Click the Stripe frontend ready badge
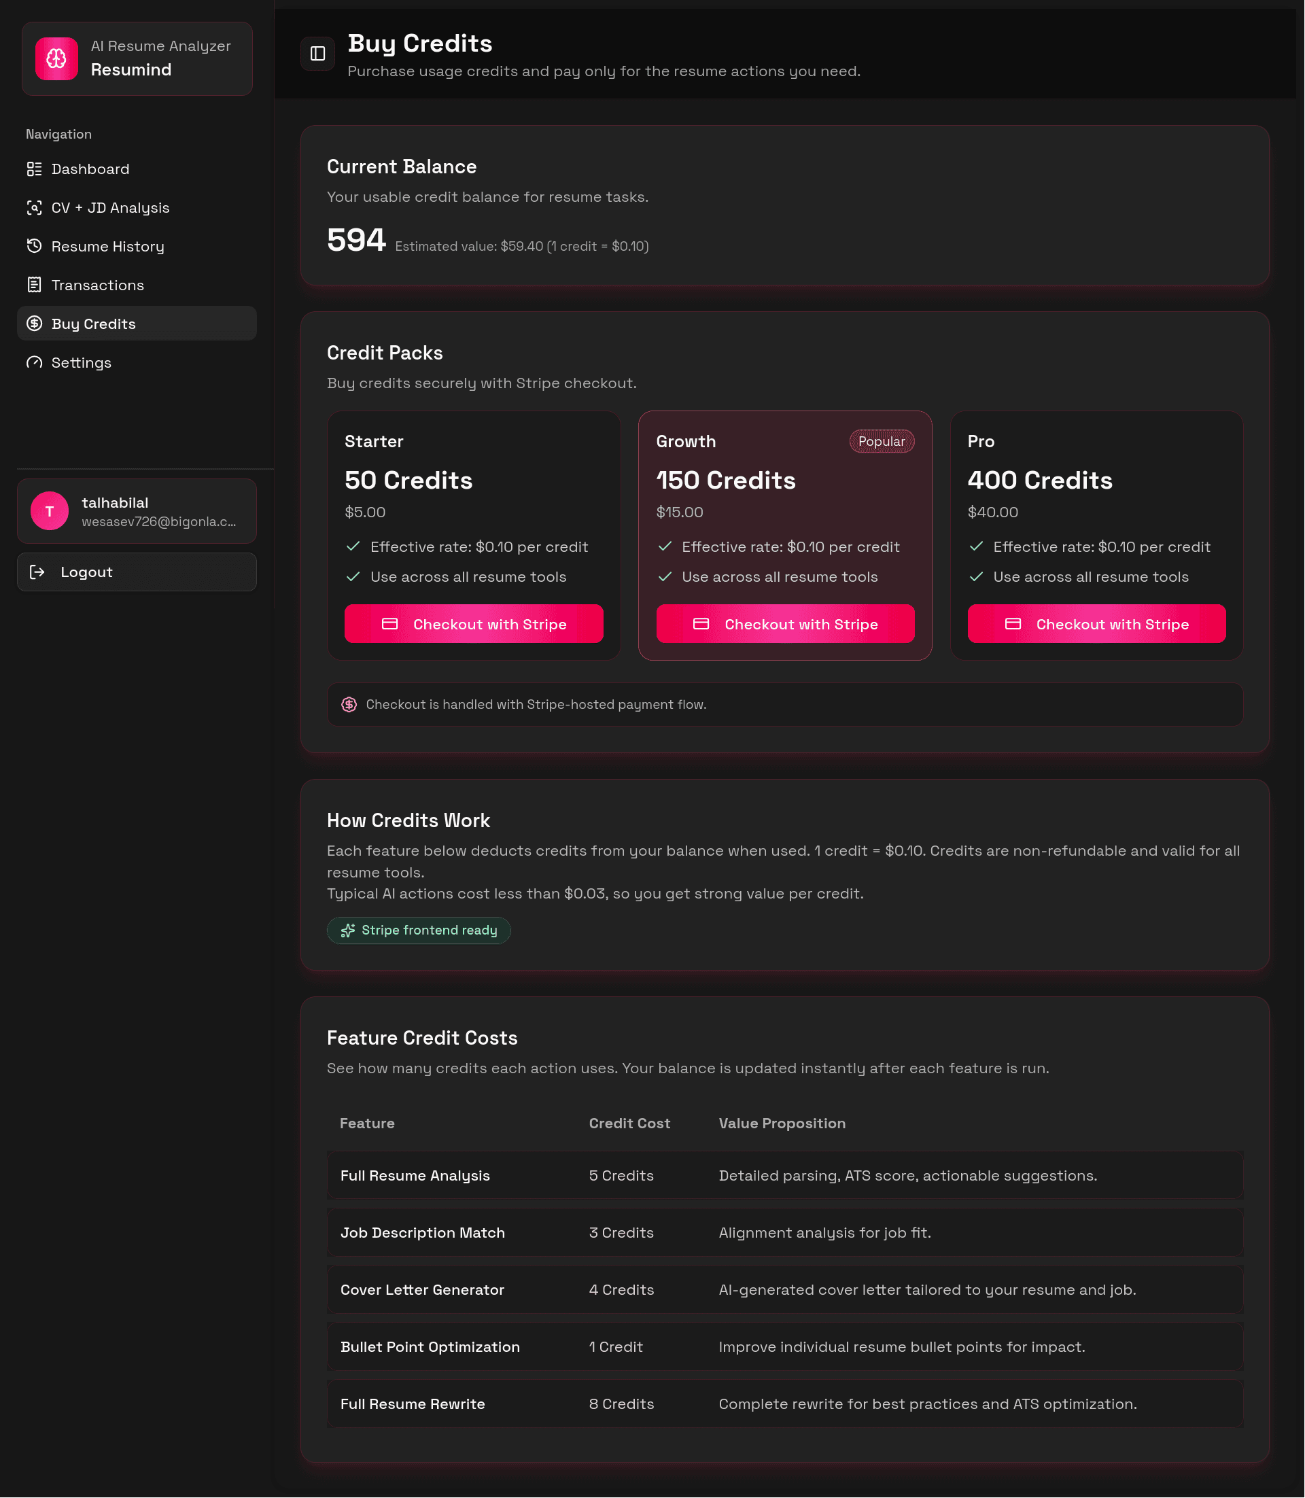This screenshot has height=1498, width=1305. coord(419,930)
